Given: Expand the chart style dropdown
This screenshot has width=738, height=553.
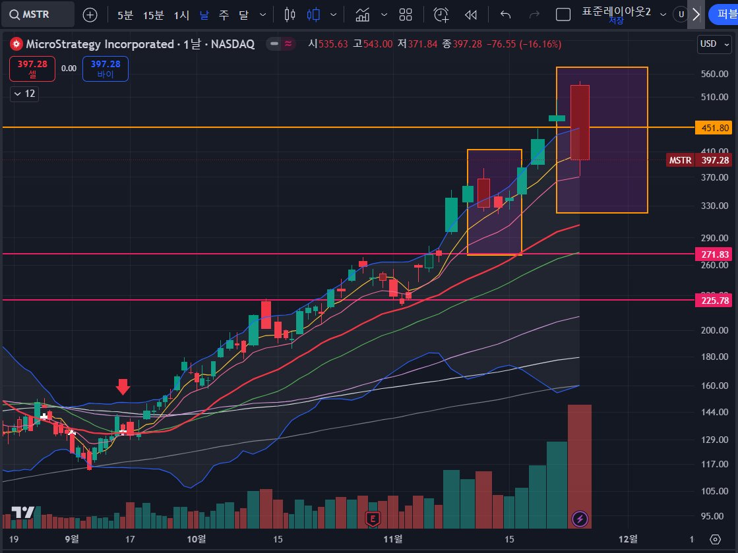Looking at the screenshot, I should 334,15.
